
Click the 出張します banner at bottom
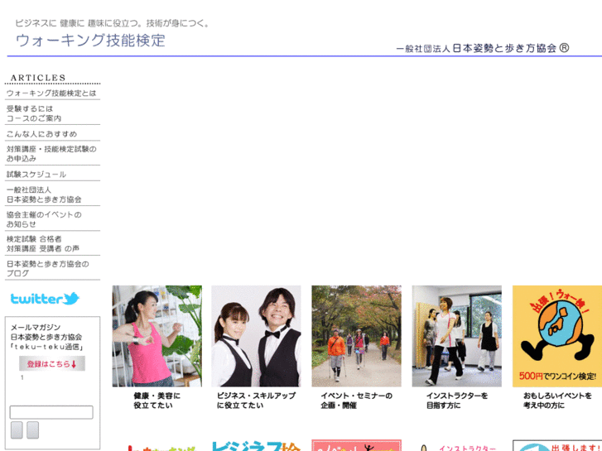[x=557, y=446]
